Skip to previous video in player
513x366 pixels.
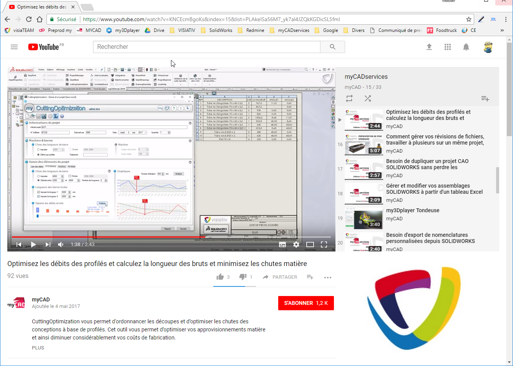pos(18,245)
